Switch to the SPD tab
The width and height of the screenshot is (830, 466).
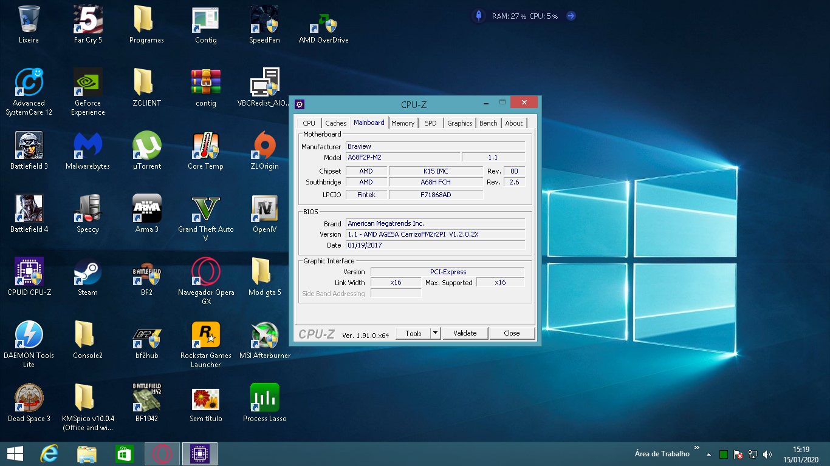430,123
